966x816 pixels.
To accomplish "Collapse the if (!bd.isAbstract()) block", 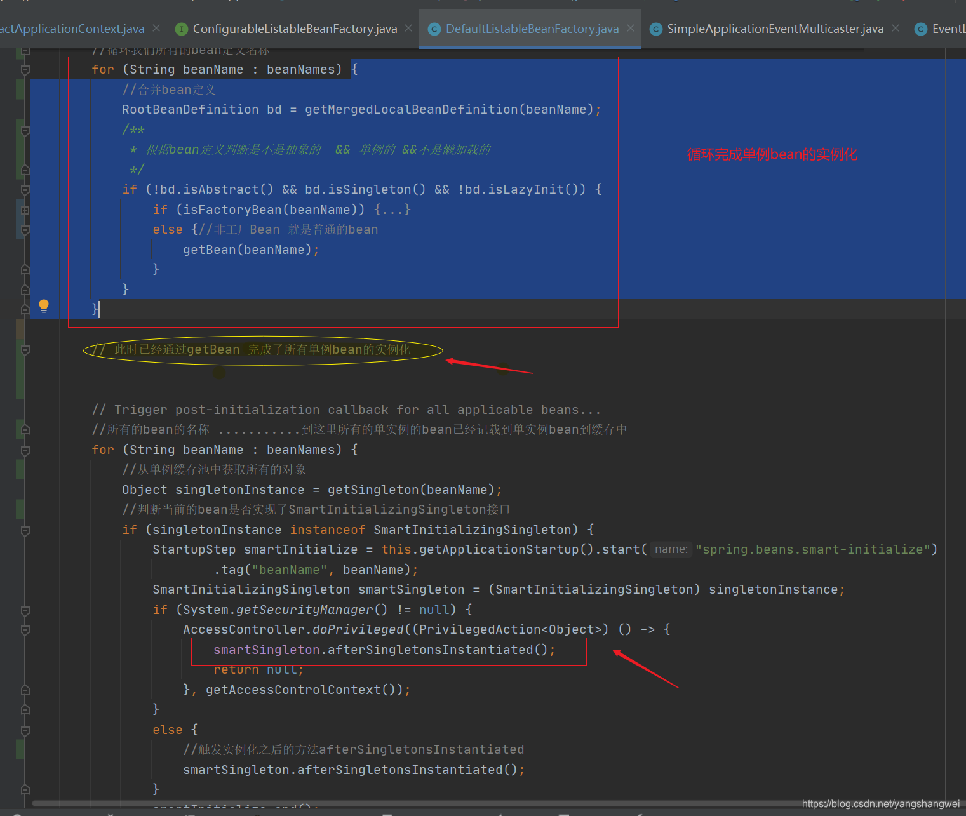I will click(x=25, y=190).
